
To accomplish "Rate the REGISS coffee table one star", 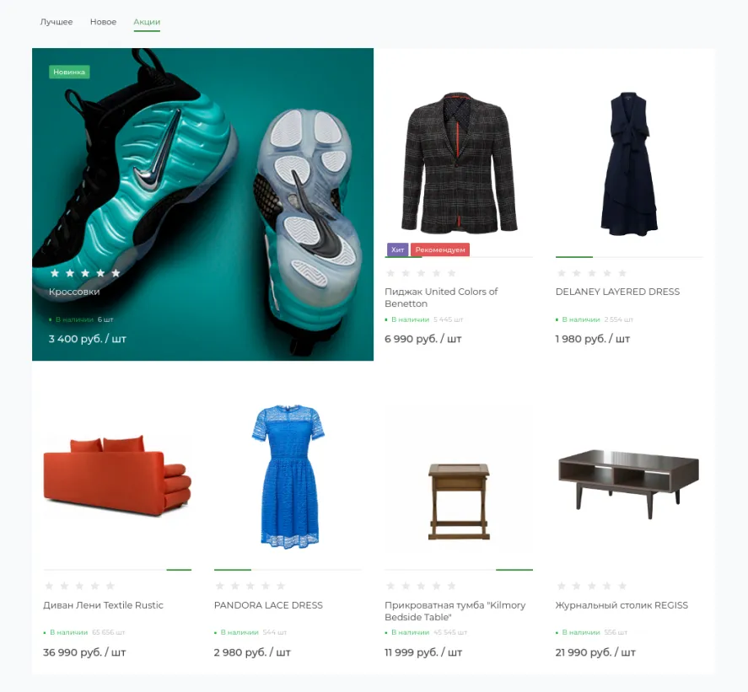I will coord(562,586).
